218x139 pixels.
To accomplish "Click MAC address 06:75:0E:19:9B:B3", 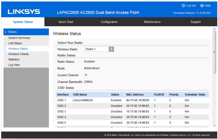I will 138,106.
